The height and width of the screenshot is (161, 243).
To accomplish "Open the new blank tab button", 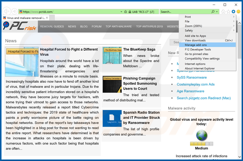I will coord(52,18).
